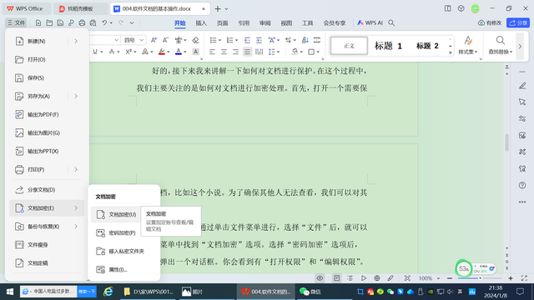Click the center align icon

[x=224, y=52]
